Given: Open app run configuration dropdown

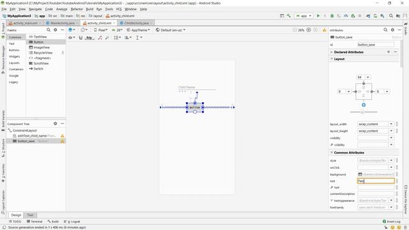Looking at the screenshot, I should pos(304,16).
